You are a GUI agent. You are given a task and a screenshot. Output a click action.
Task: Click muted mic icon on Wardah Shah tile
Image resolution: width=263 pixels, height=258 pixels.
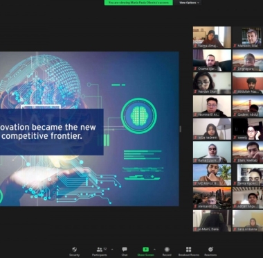coord(195,92)
